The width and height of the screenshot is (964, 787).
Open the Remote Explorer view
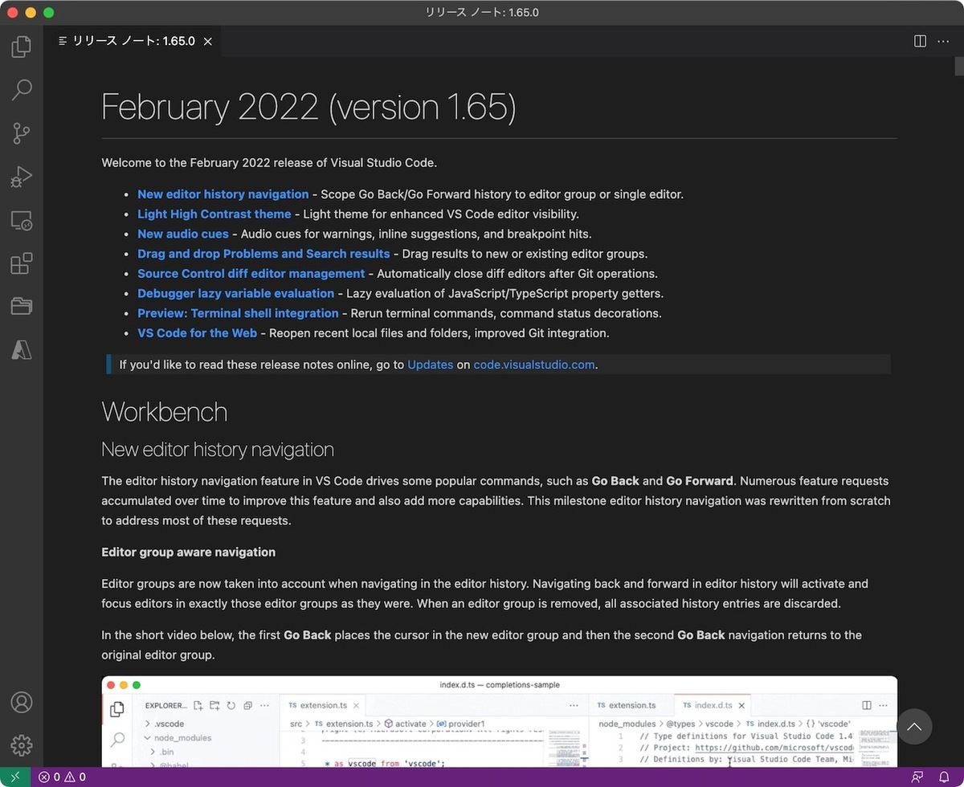22,219
